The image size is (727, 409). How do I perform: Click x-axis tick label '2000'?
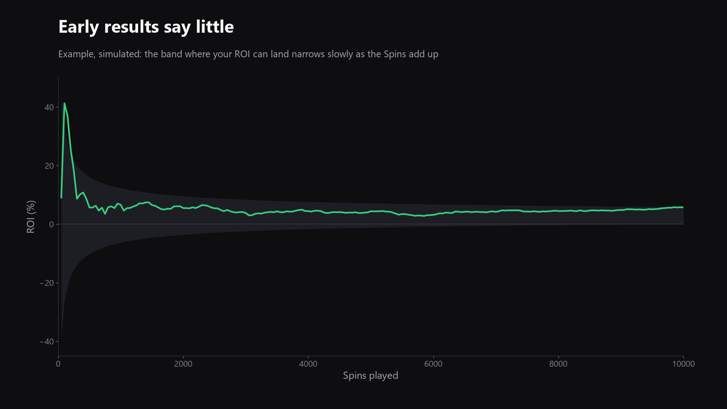[x=183, y=364]
